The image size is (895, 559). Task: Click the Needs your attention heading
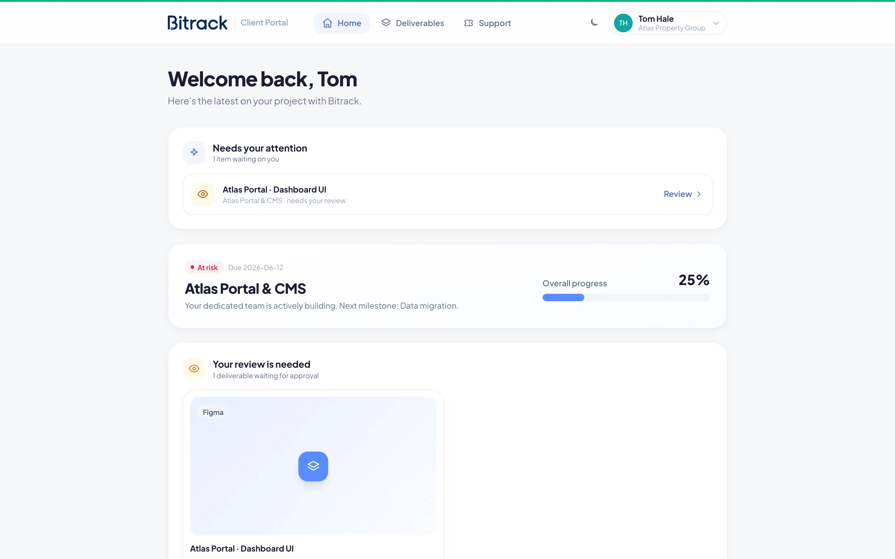tap(259, 148)
